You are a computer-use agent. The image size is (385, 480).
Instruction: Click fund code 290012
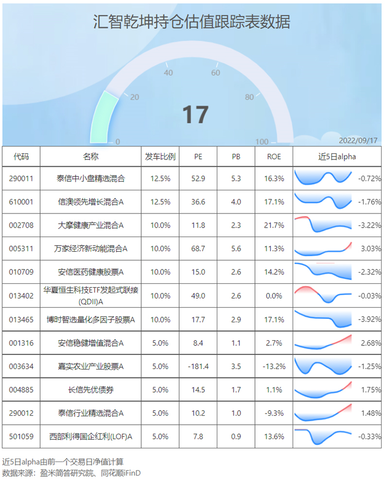21,413
